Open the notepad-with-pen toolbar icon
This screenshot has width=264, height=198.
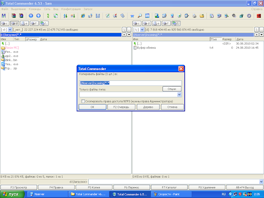(107, 16)
